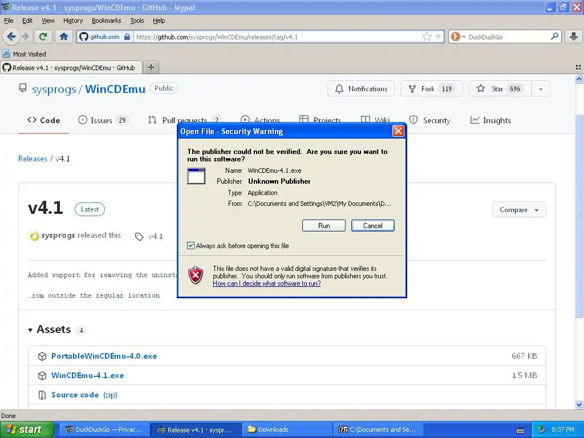Open the File menu
Image resolution: width=584 pixels, height=438 pixels.
(9, 21)
